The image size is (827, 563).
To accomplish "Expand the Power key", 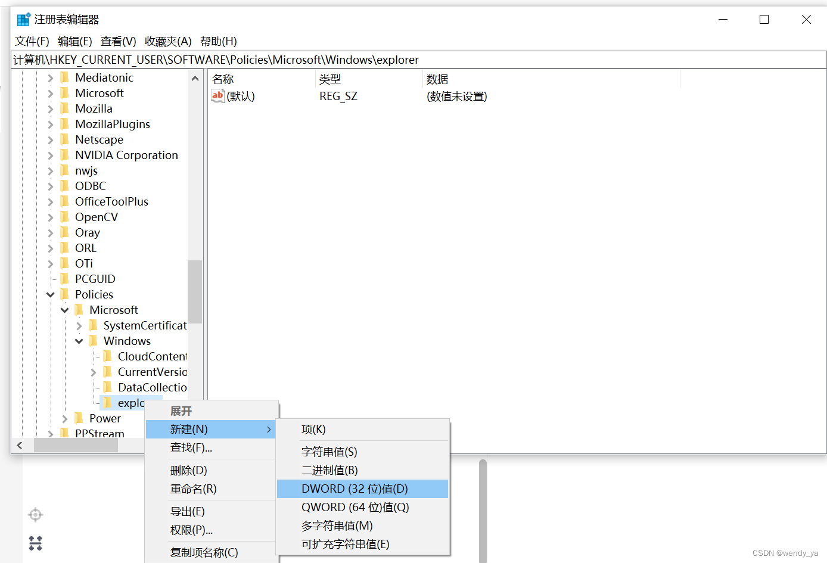I will click(x=65, y=419).
